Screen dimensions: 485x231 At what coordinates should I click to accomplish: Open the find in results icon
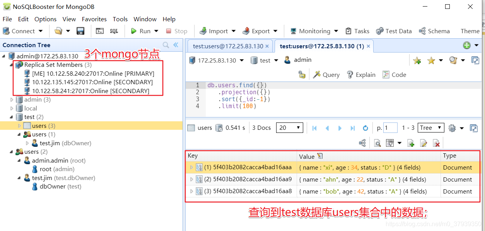pos(377,143)
